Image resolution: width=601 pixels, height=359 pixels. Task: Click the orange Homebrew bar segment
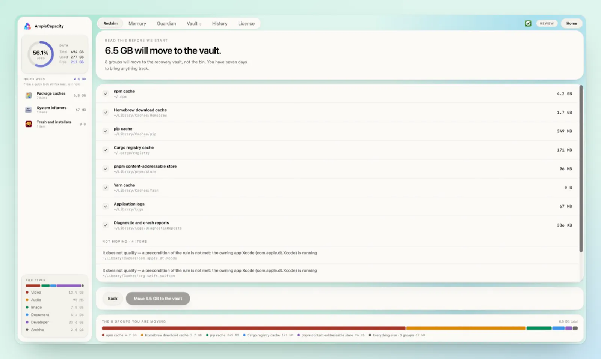(x=466, y=328)
